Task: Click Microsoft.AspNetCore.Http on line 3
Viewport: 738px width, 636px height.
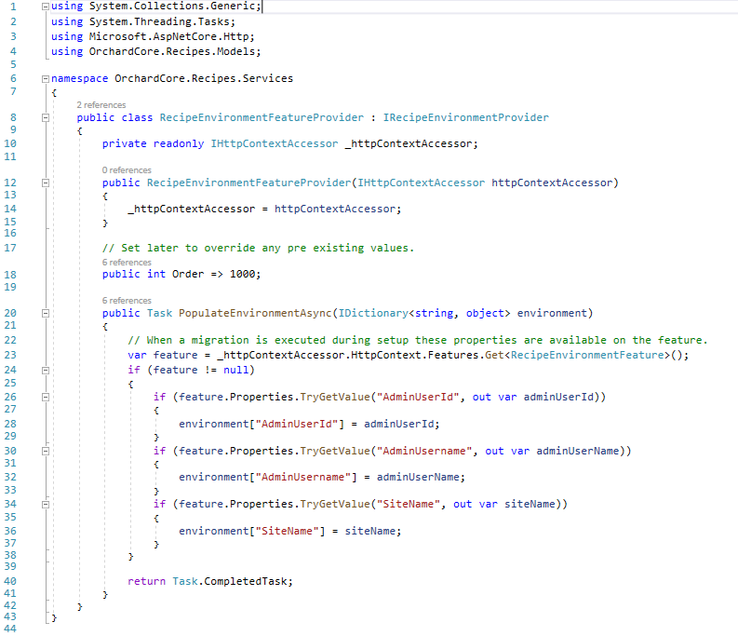Action: pos(169,36)
